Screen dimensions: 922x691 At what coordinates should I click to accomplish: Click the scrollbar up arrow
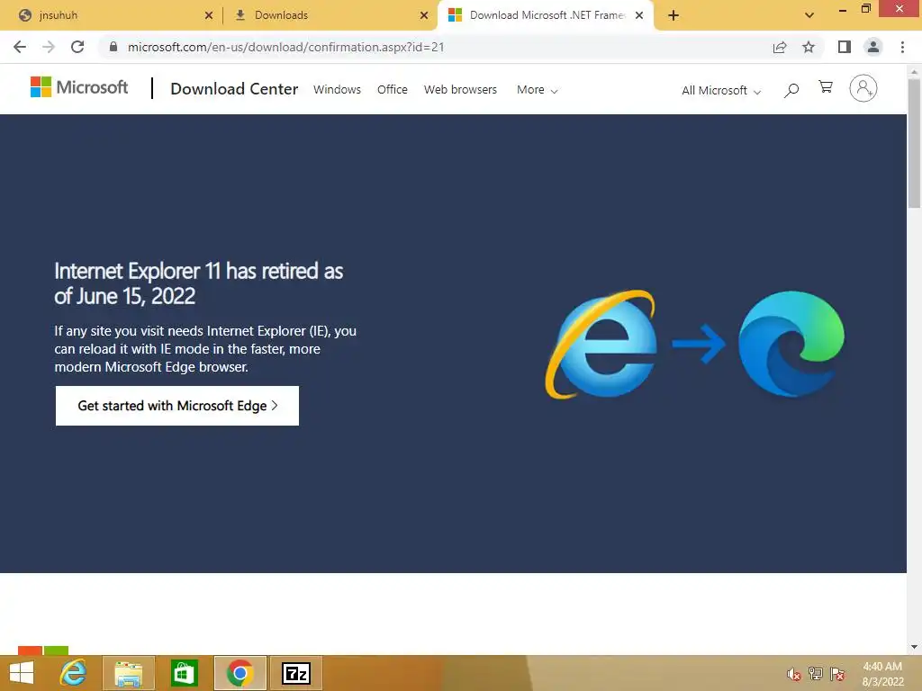point(914,72)
